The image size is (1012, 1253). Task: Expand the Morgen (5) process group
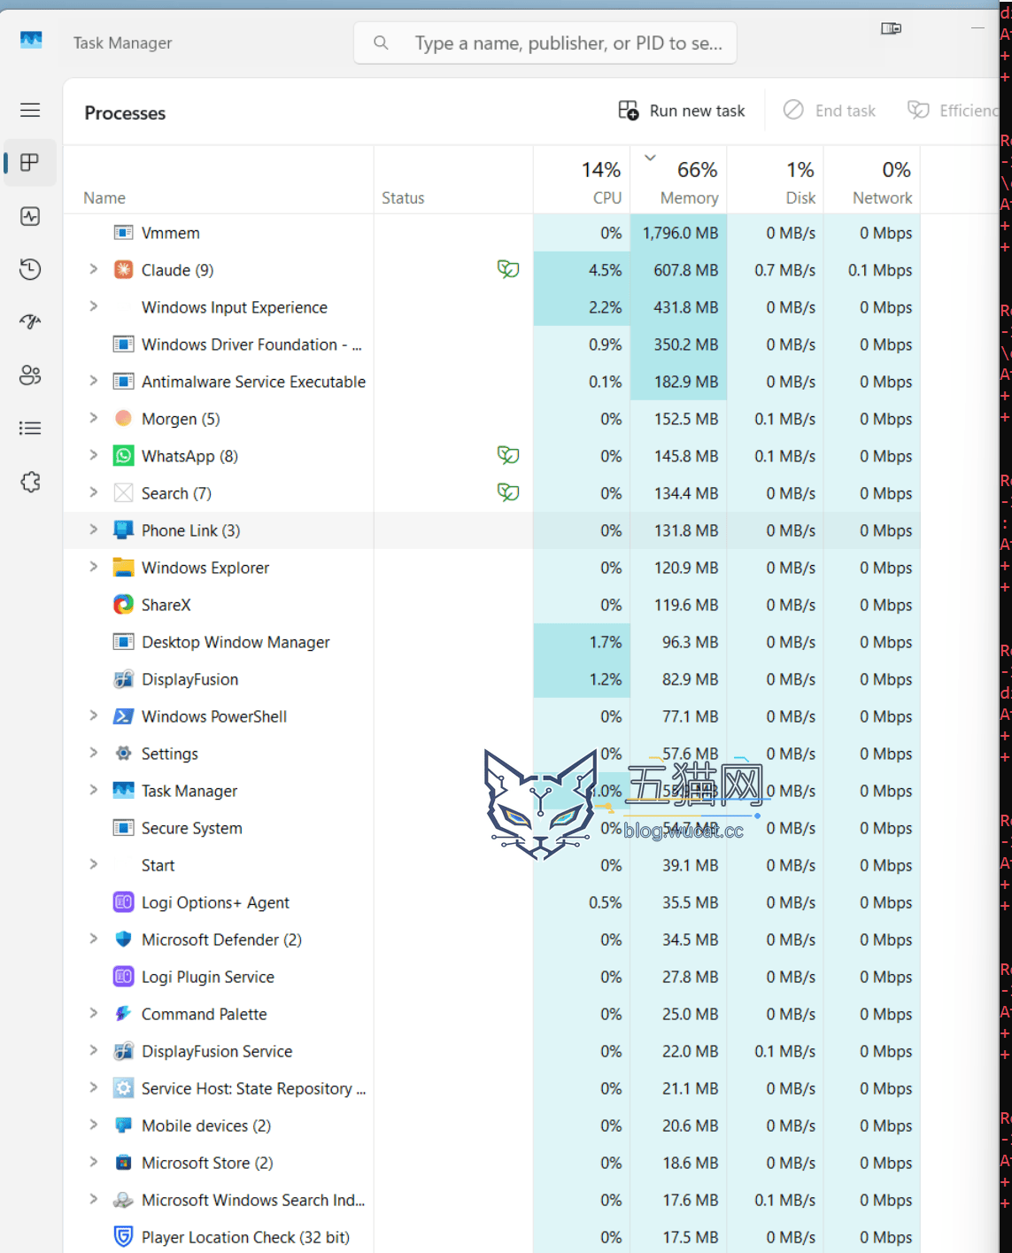coord(93,418)
